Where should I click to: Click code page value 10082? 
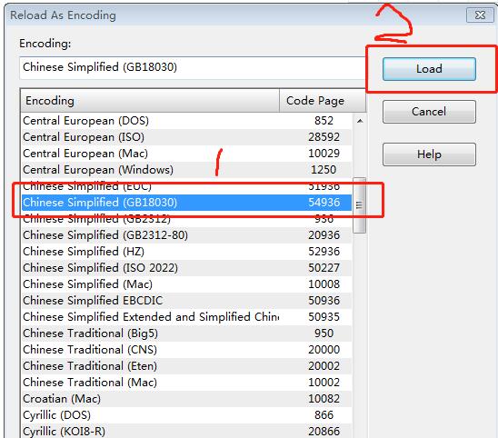[x=324, y=399]
